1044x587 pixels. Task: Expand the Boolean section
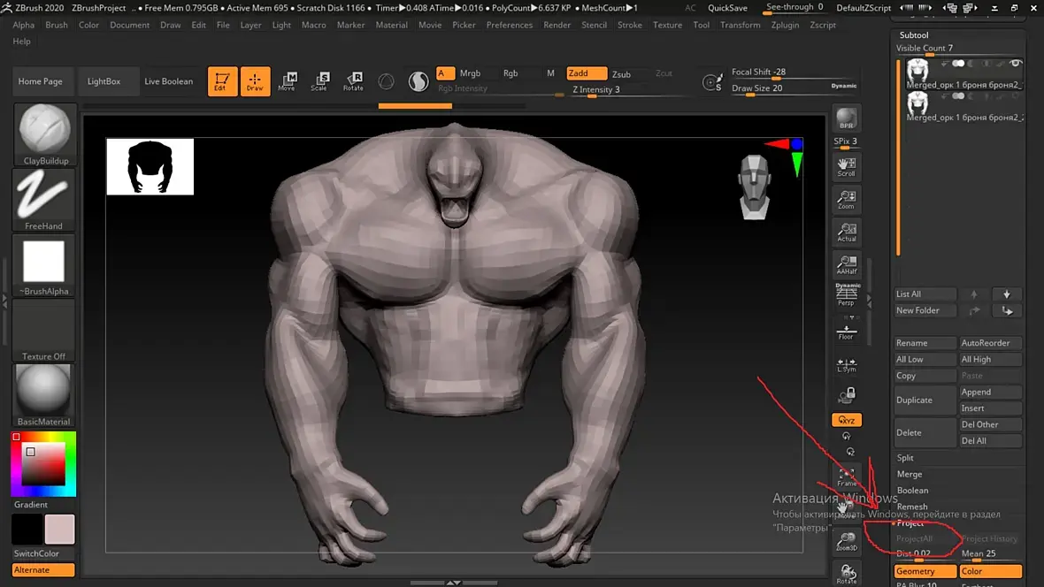click(912, 491)
